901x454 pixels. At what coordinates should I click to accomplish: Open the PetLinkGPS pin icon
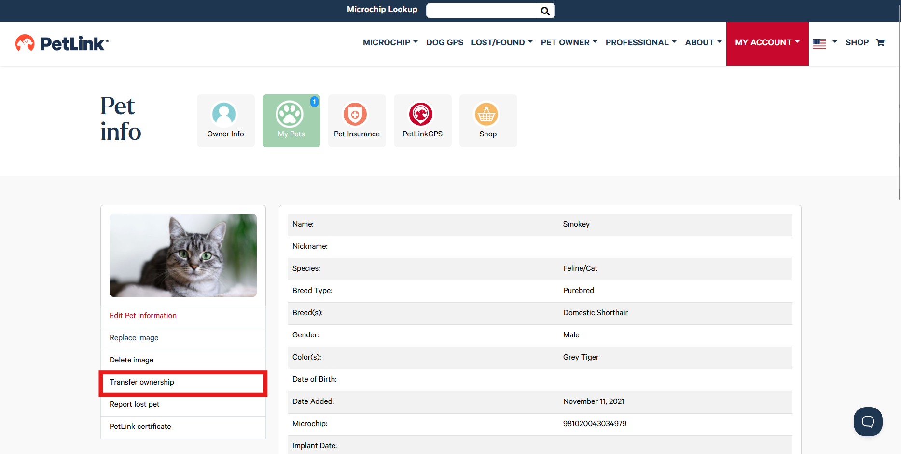421,114
